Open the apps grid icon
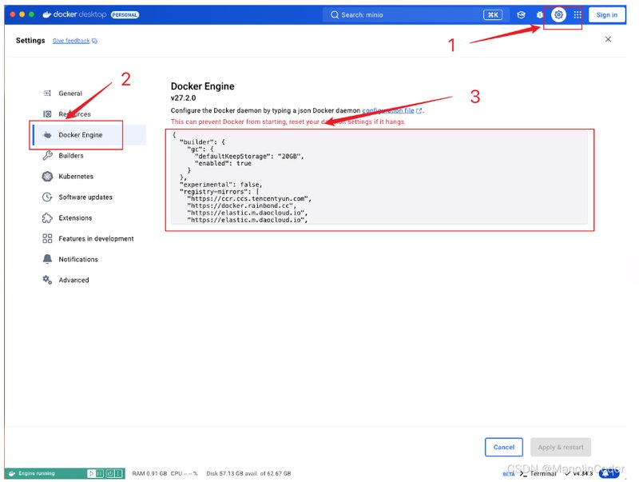The width and height of the screenshot is (639, 482). point(577,15)
